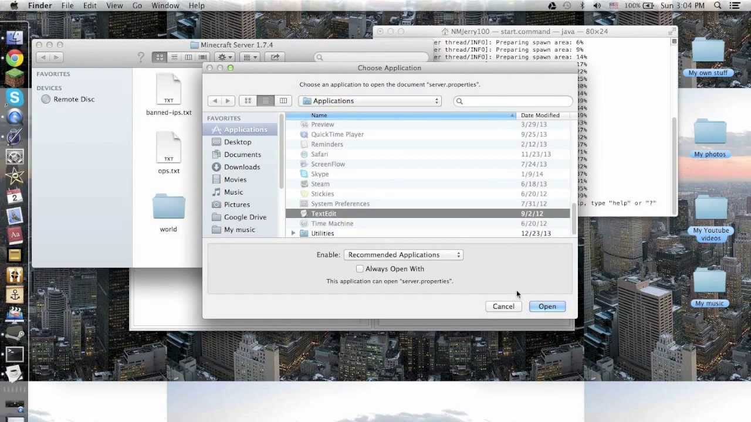Open the File menu

point(67,6)
